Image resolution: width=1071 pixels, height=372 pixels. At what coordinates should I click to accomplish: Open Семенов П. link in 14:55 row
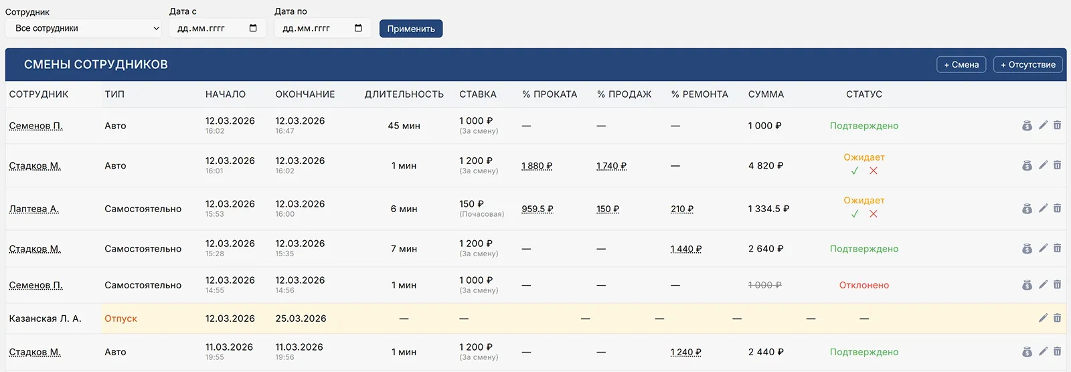tap(36, 285)
